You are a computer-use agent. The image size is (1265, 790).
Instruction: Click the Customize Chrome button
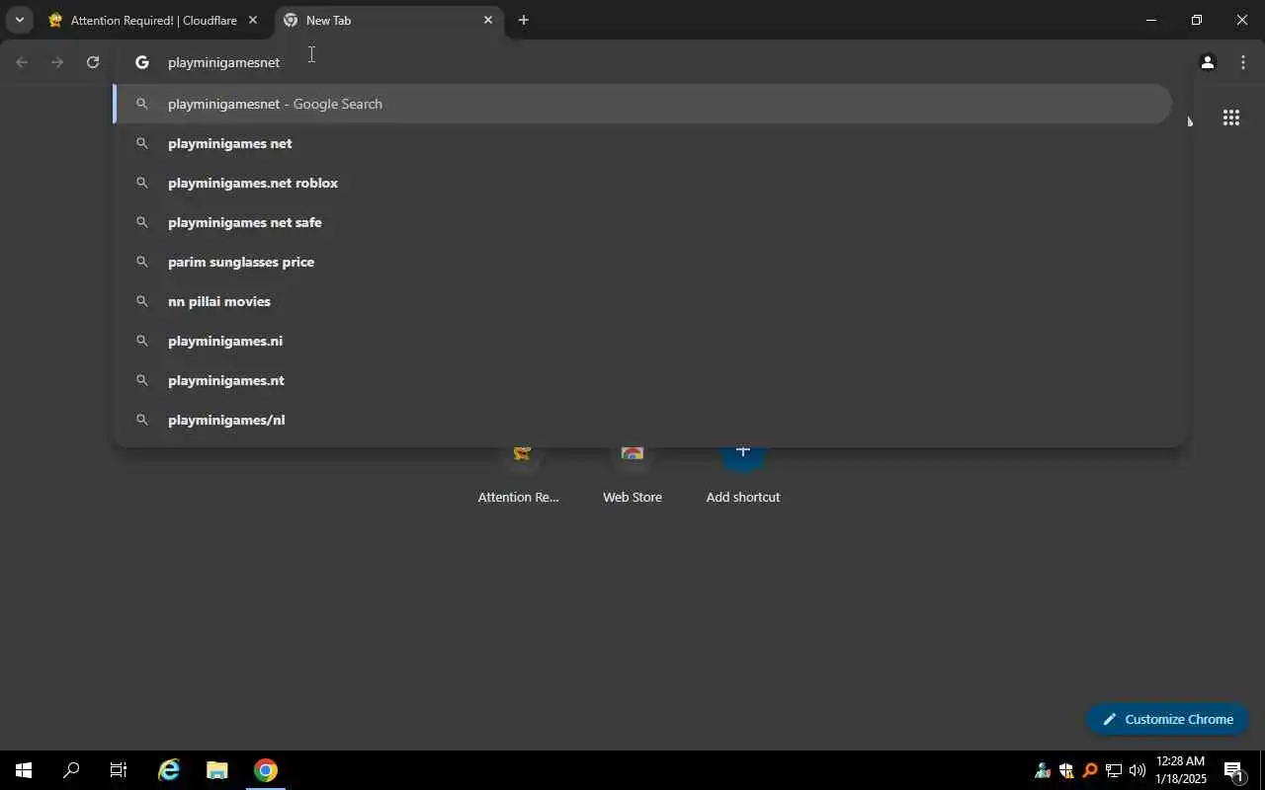[1168, 719]
